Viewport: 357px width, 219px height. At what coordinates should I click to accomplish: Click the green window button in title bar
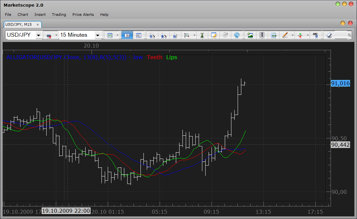click(337, 4)
